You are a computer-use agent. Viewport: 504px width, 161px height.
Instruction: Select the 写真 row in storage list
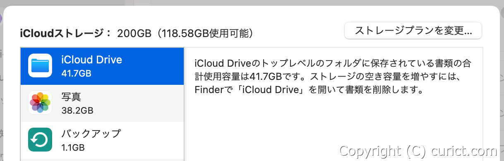(102, 103)
